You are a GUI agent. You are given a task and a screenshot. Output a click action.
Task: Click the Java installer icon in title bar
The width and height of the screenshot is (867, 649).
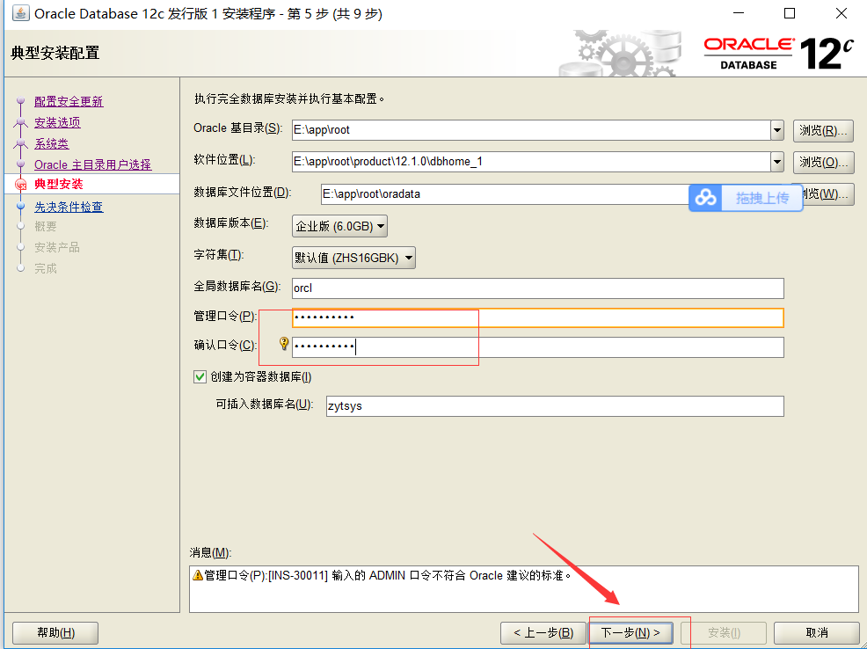point(20,13)
